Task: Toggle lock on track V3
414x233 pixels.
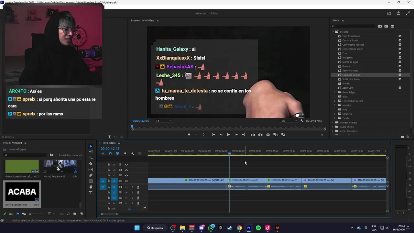Action: 109,170
